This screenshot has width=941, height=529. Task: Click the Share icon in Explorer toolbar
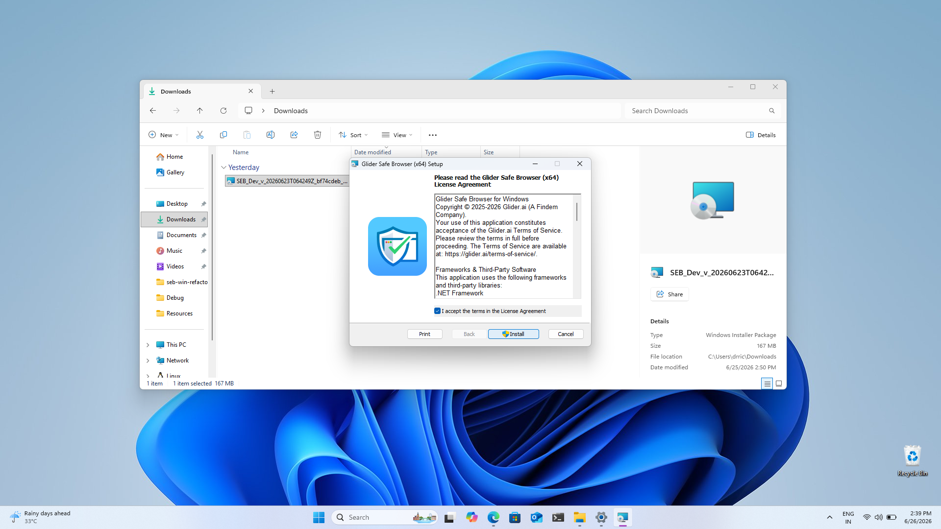[294, 135]
